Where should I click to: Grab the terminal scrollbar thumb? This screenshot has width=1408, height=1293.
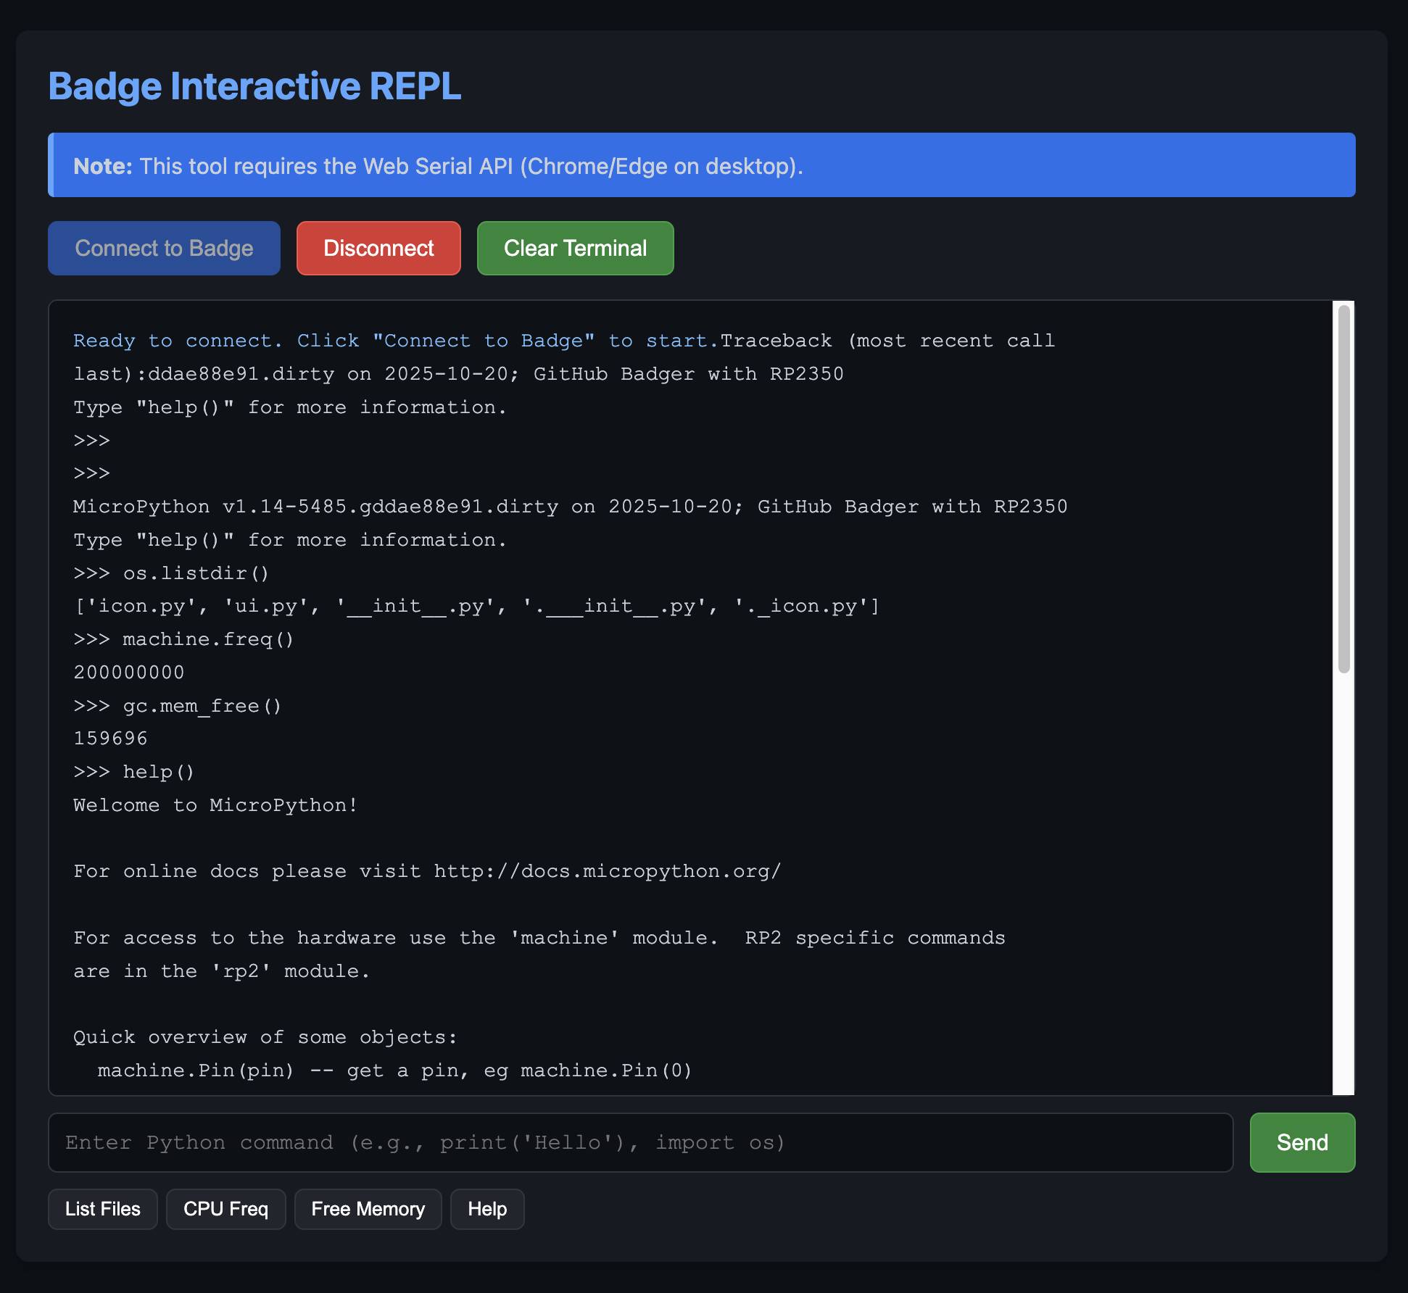click(1343, 488)
